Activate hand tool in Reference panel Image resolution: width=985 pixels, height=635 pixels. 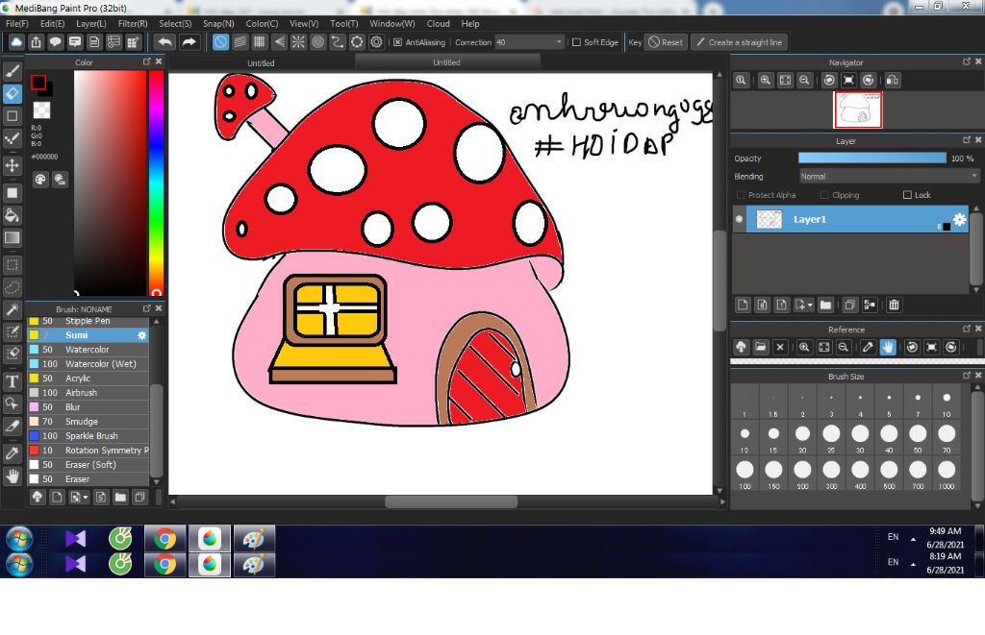[x=888, y=347]
